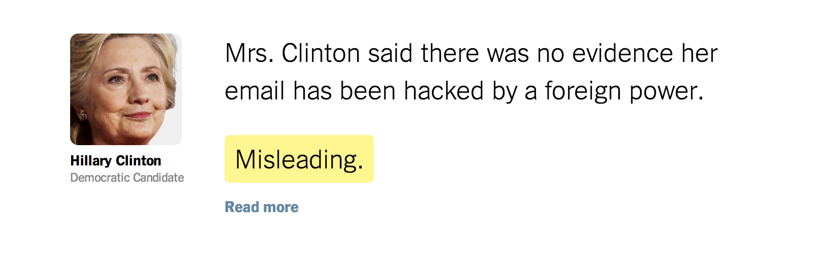This screenshot has height=271, width=822.
Task: Click the word "foreign" in the statement
Action: pyautogui.click(x=583, y=92)
